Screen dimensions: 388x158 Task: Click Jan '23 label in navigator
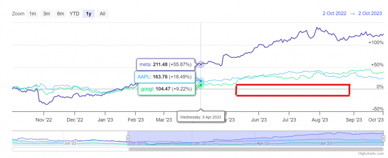(x=200, y=143)
